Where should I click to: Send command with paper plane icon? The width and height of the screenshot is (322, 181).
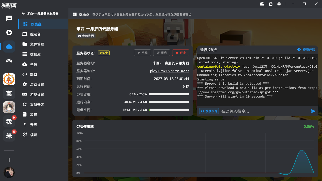tap(313, 111)
